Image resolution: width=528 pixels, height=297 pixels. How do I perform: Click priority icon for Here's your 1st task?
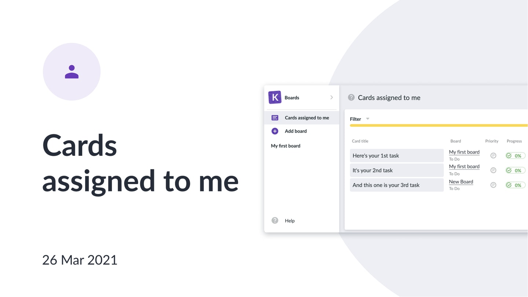[x=493, y=155]
